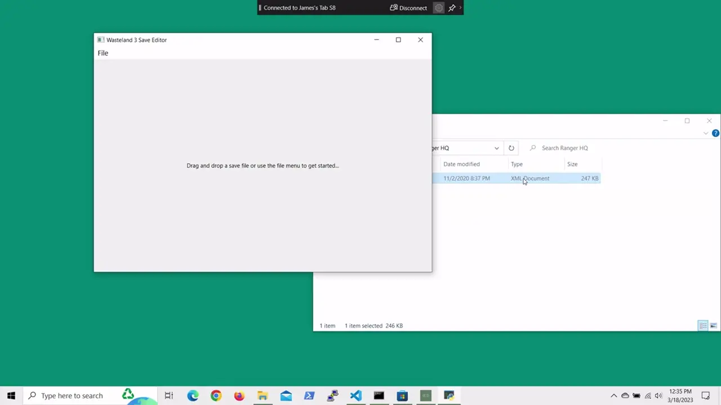The height and width of the screenshot is (405, 721).
Task: Click '1 item selected 246 KB' status text
Action: pos(373,326)
